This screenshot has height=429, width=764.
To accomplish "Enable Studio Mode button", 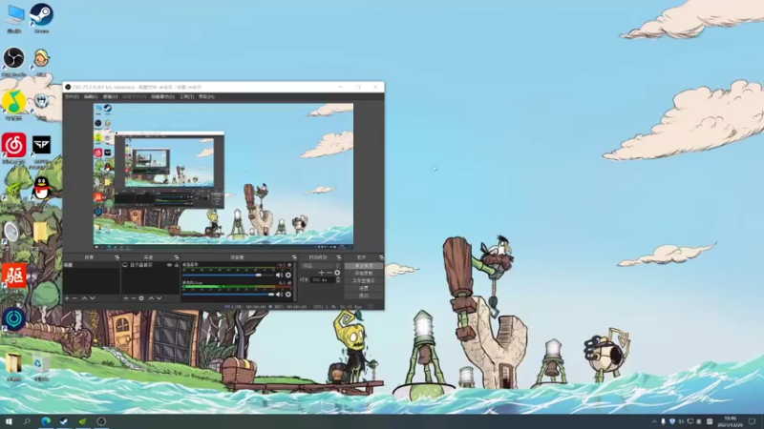I will coord(364,280).
